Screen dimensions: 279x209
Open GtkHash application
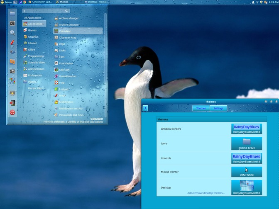coord(78,70)
